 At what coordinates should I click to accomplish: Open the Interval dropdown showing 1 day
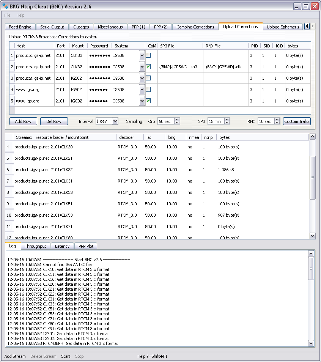pyautogui.click(x=115, y=121)
